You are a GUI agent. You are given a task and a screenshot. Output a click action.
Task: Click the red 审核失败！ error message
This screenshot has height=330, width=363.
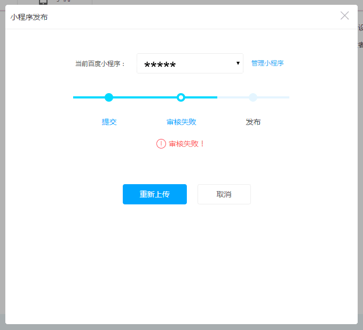point(187,144)
